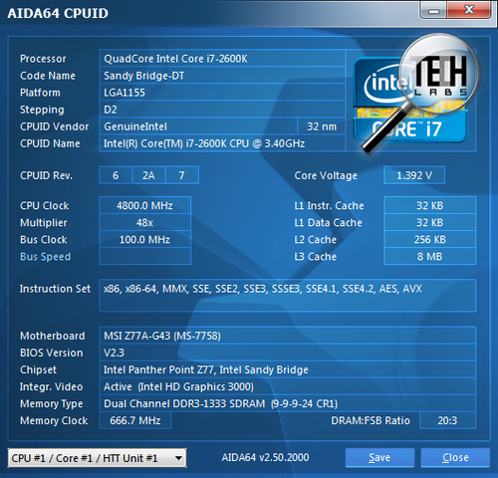The image size is (498, 478).
Task: Click the Sandy Bridge-DT code name value
Action: 222,76
